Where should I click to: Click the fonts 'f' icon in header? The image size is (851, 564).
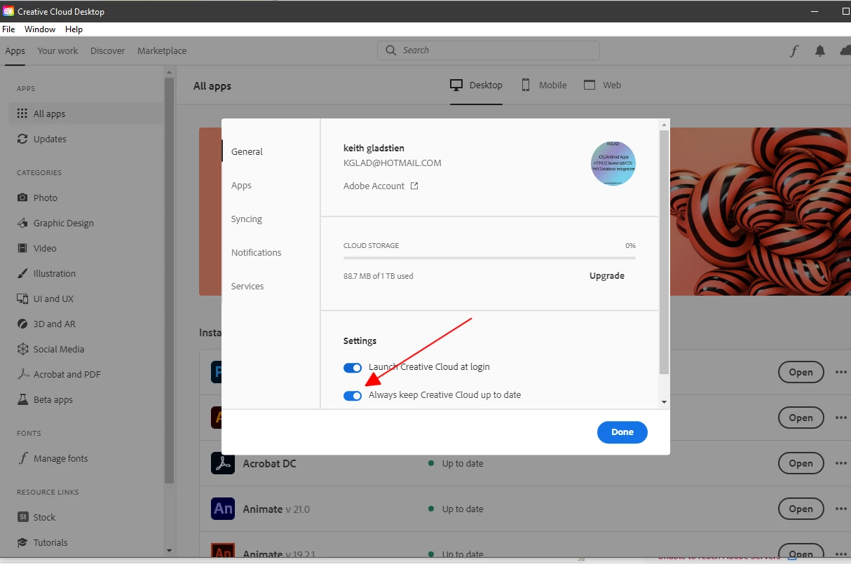point(794,50)
